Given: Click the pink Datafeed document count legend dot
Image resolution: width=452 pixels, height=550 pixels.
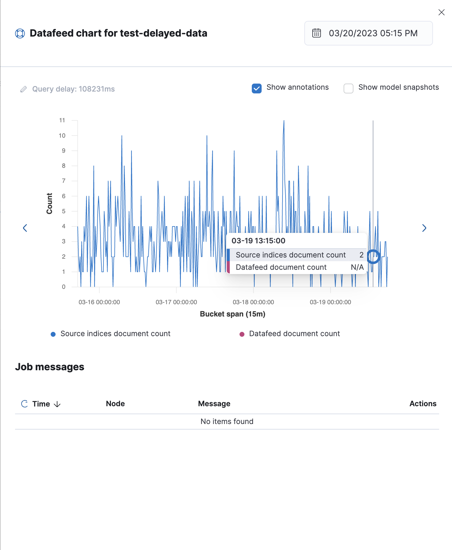Looking at the screenshot, I should (x=242, y=334).
